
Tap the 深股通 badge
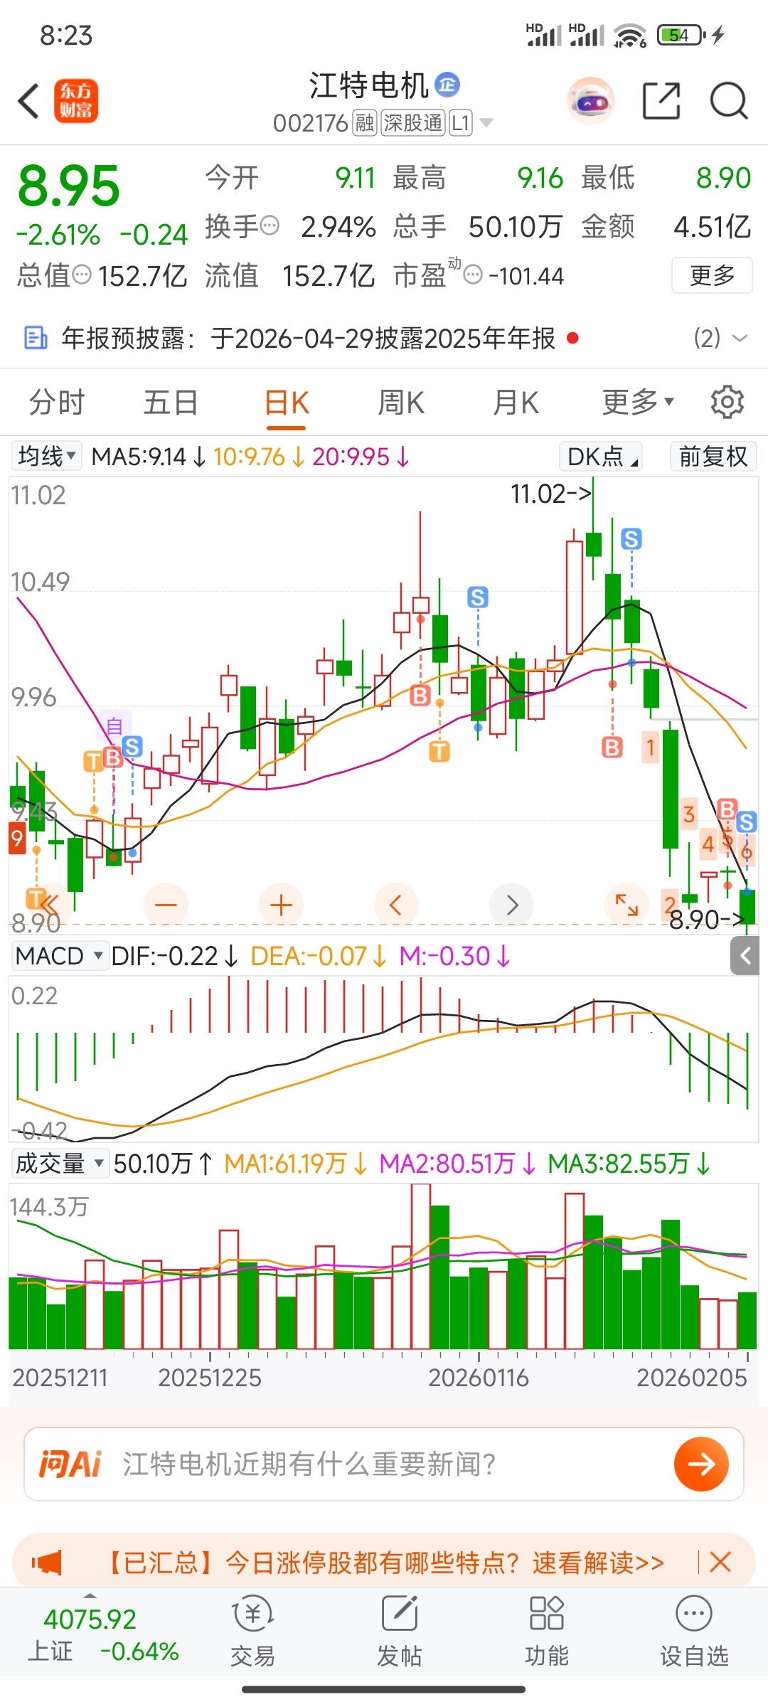coord(412,123)
